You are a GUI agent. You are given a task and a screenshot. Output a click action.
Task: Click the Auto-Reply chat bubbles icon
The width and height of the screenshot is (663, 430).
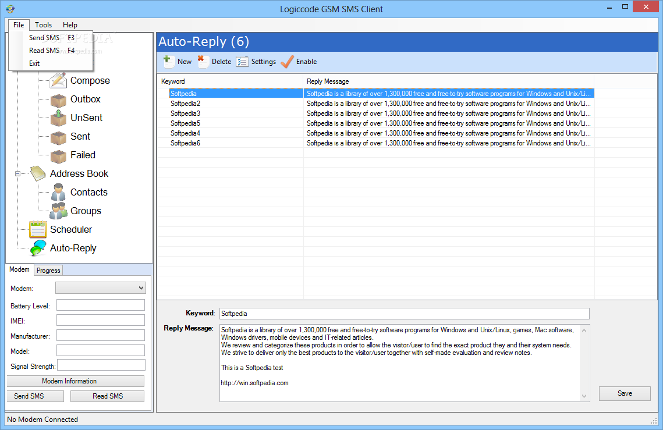(38, 248)
